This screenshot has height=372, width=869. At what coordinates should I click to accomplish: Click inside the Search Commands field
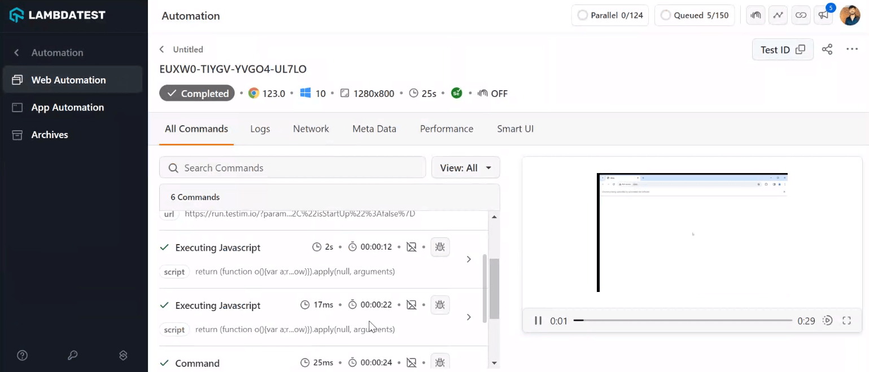292,167
